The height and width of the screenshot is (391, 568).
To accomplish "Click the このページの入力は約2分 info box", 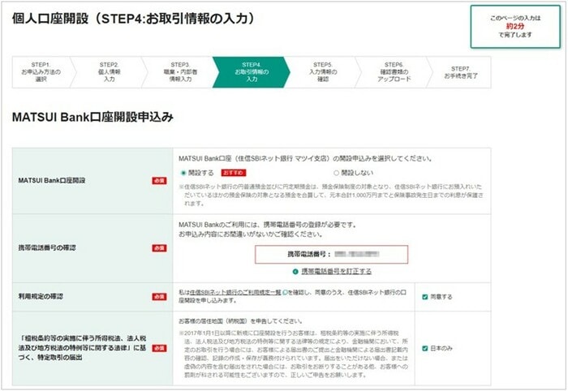I will click(515, 27).
